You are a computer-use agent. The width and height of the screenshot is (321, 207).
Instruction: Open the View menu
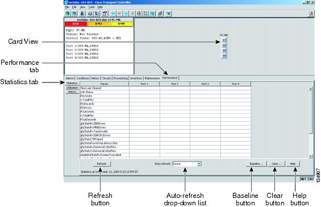point(82,7)
